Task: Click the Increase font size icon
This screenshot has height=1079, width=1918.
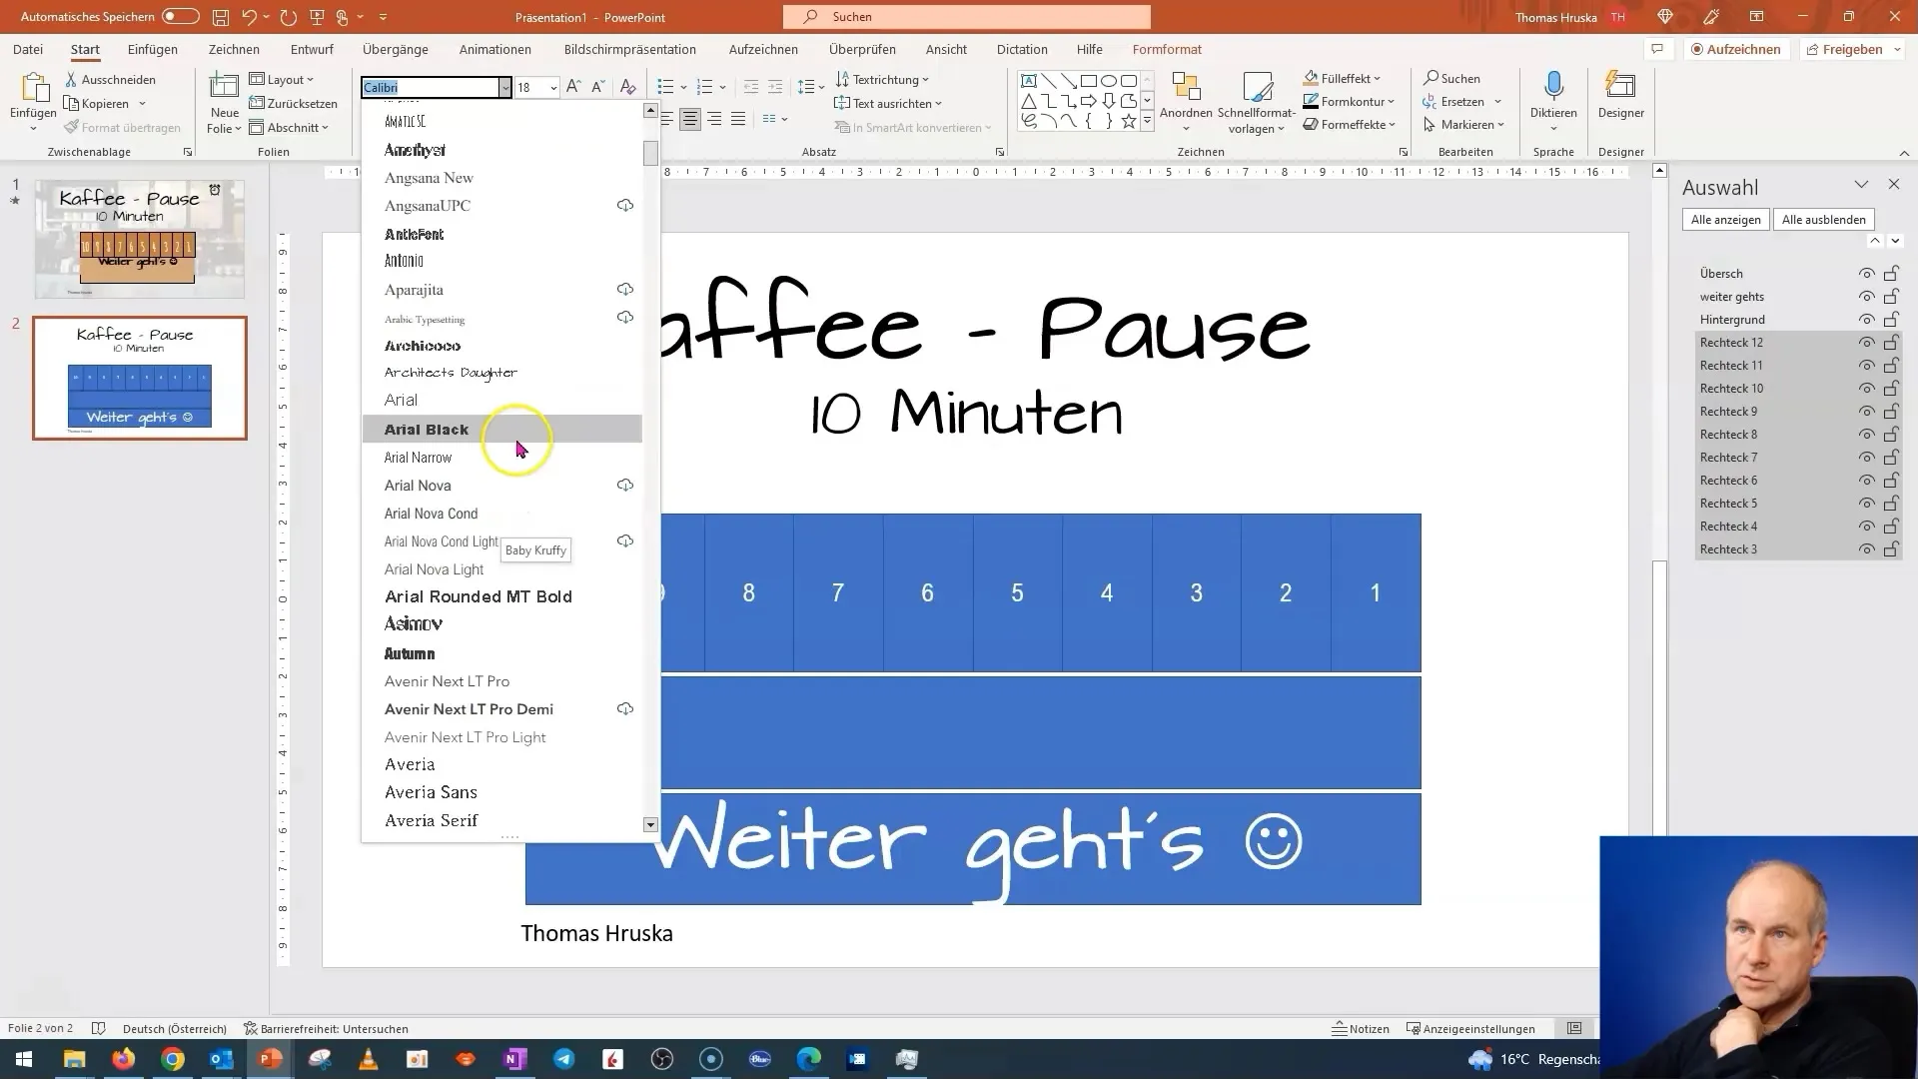Action: (x=573, y=86)
